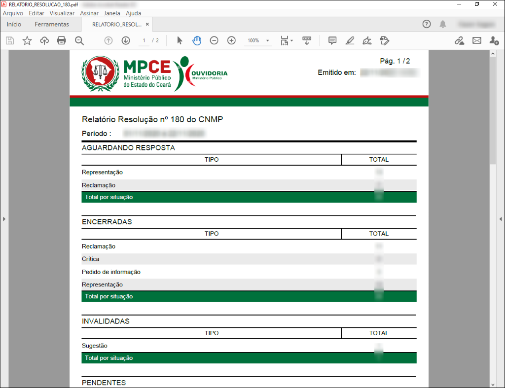Open the sign document tool
The height and width of the screenshot is (388, 505).
(367, 40)
